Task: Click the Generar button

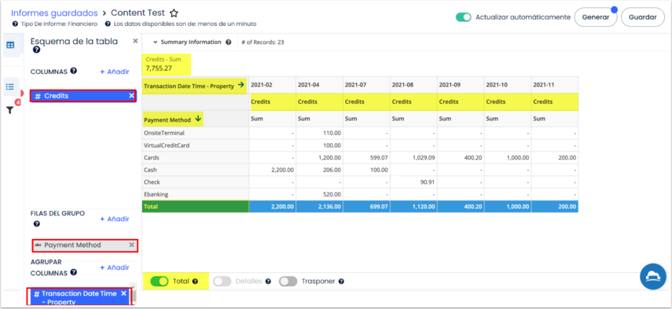Action: pyautogui.click(x=595, y=17)
